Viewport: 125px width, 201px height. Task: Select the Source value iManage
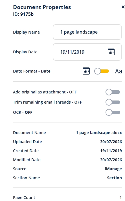tap(113, 169)
